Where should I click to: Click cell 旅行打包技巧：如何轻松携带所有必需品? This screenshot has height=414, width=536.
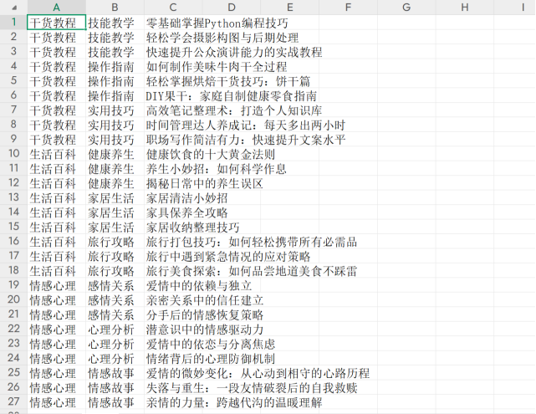[x=252, y=242]
